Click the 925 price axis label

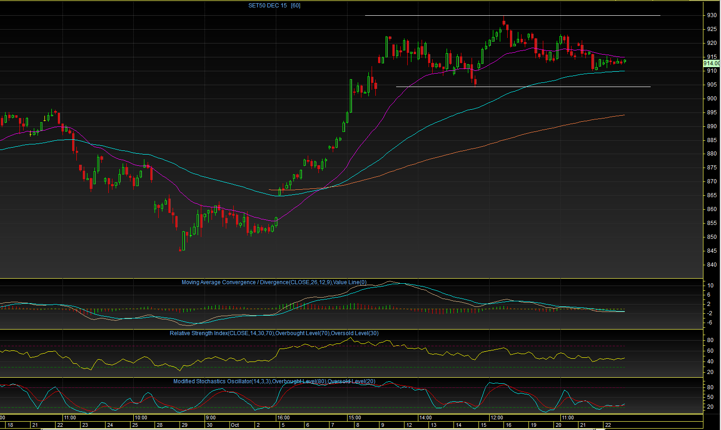[712, 29]
